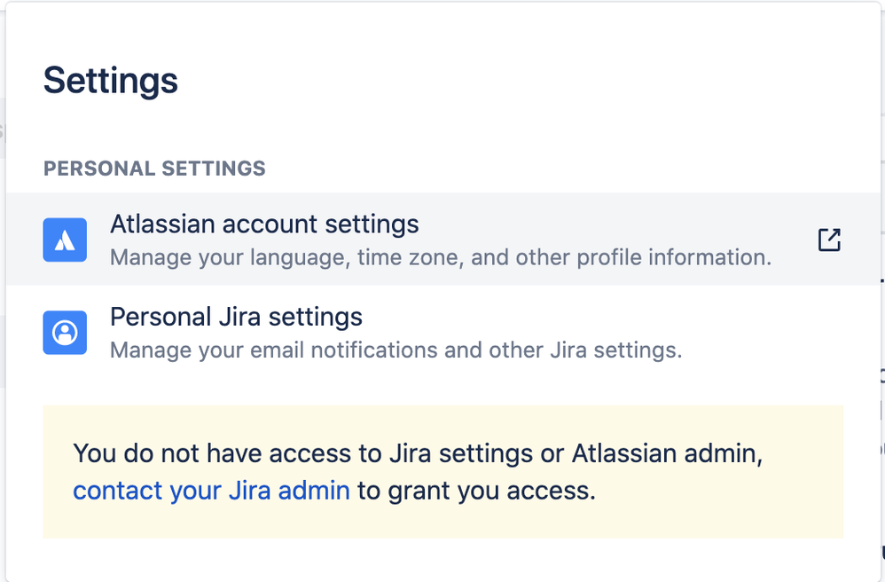885x582 pixels.
Task: Click the Personal Jira settings avatar icon
Action: coord(65,333)
